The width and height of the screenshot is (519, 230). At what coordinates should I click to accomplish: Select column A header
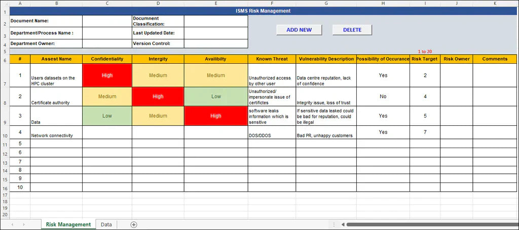[x=20, y=4]
